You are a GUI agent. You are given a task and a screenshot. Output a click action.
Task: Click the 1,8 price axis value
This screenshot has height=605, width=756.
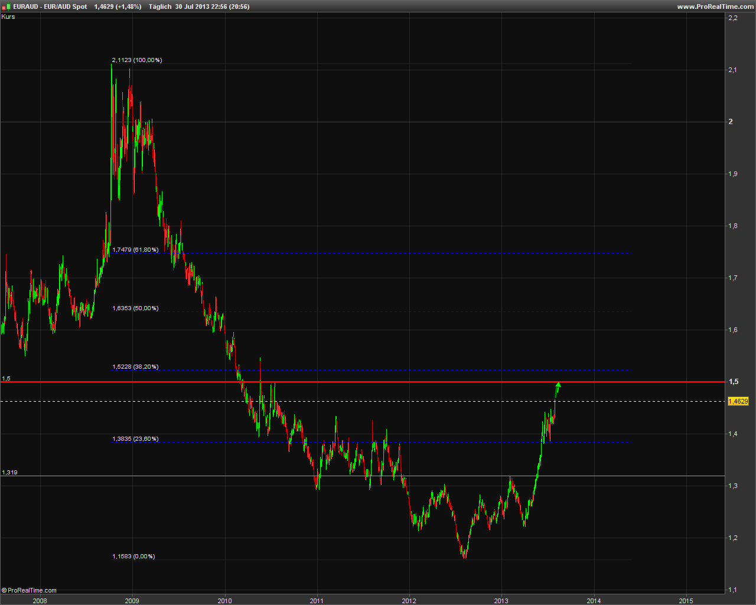pos(733,226)
